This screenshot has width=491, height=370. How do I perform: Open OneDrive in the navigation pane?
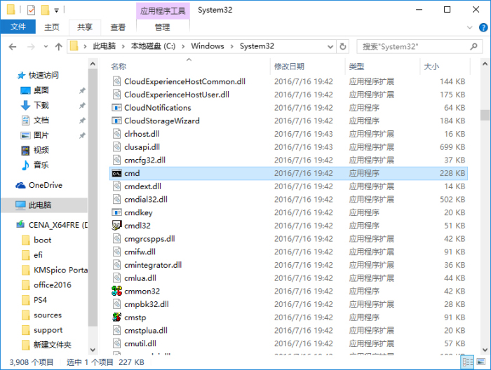point(46,185)
